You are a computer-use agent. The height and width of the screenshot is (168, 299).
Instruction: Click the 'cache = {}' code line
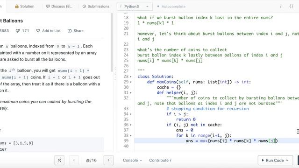click(169, 87)
